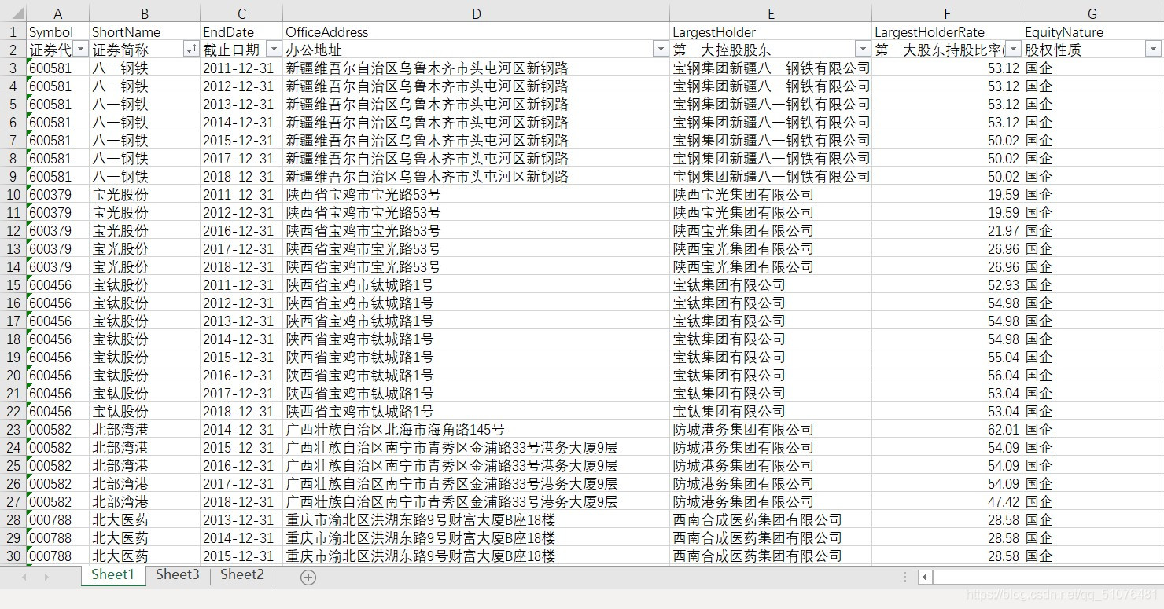The image size is (1164, 609).
Task: Add a new sheet with plus icon
Action: point(308,577)
